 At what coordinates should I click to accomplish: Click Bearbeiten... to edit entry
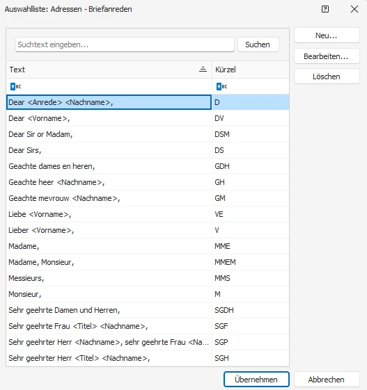point(327,56)
